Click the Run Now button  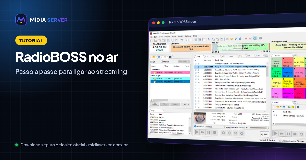pyautogui.click(x=183, y=61)
